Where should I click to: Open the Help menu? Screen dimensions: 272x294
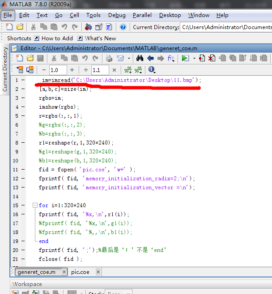[222, 15]
